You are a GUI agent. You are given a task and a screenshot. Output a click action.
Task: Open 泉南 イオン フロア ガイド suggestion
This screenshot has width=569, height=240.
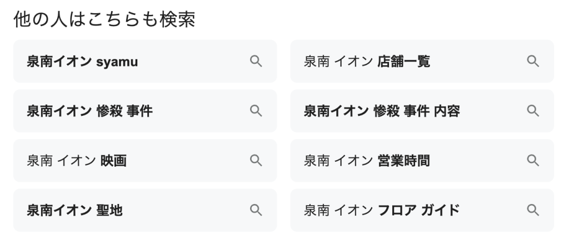pos(381,210)
